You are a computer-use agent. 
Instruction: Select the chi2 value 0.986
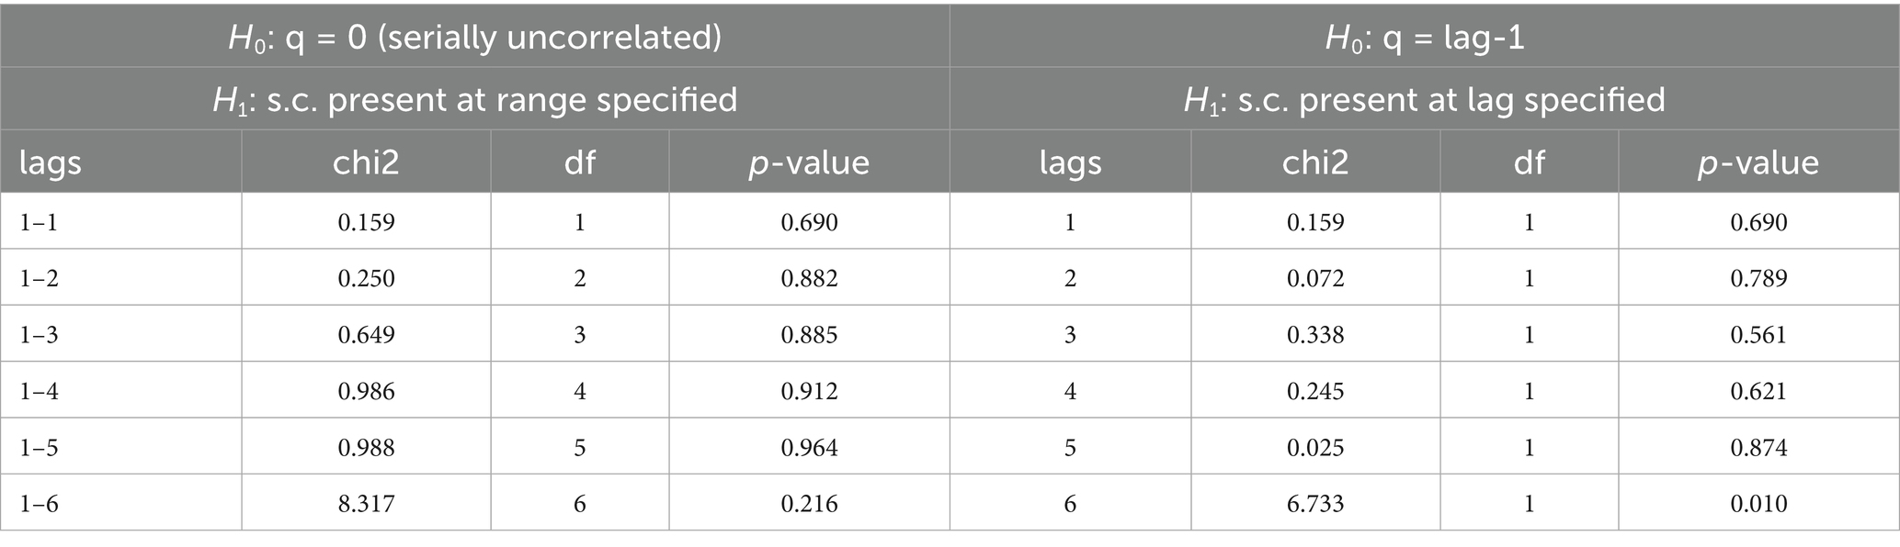tap(366, 391)
